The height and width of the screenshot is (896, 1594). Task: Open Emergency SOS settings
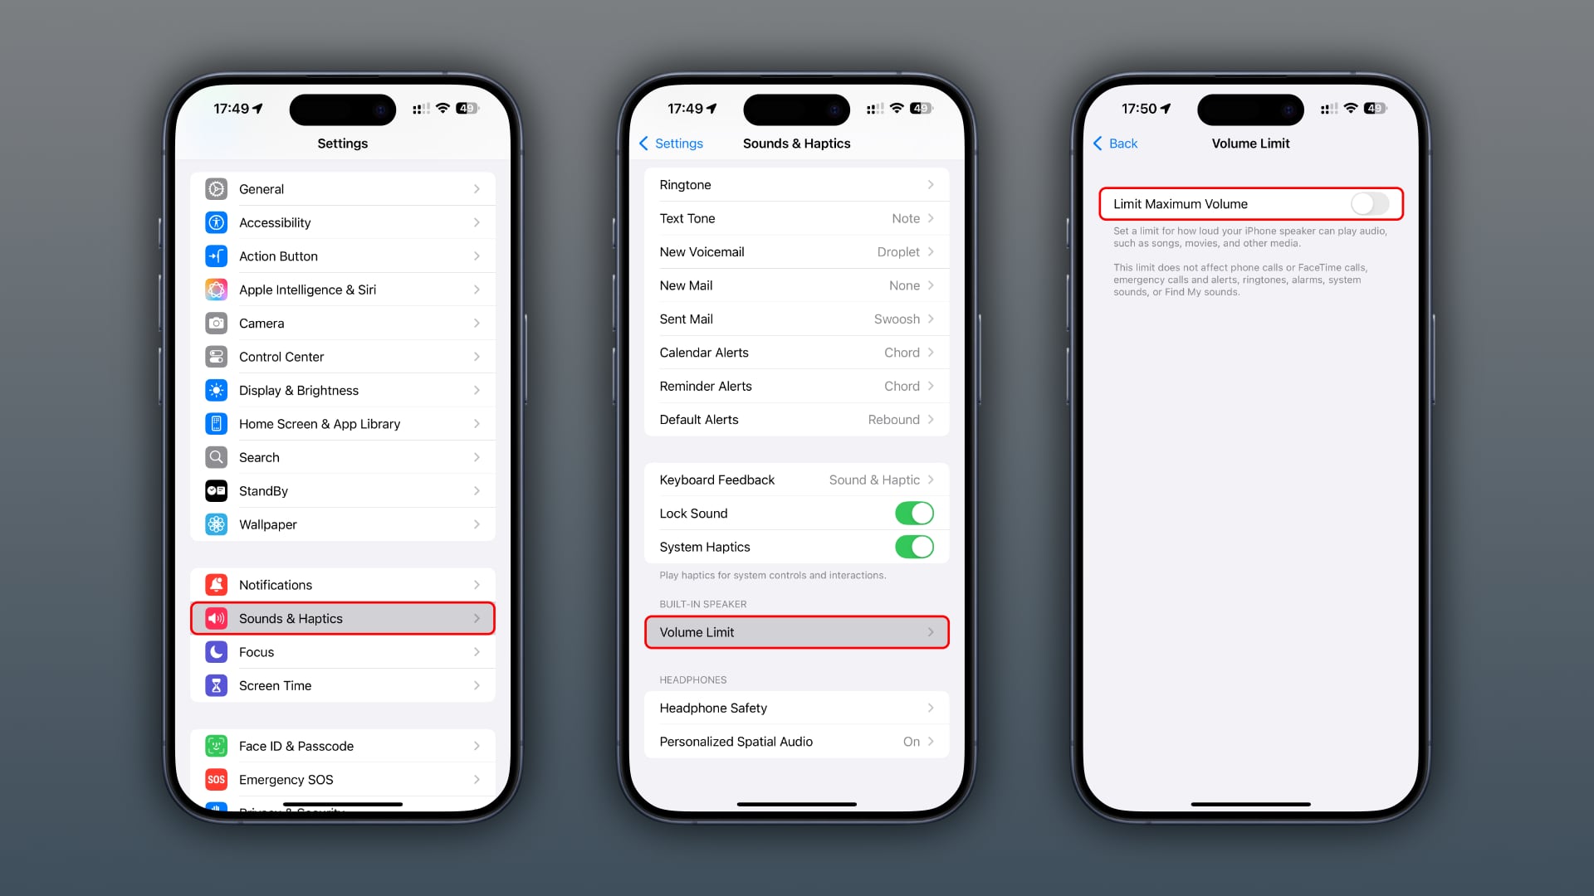(x=341, y=779)
